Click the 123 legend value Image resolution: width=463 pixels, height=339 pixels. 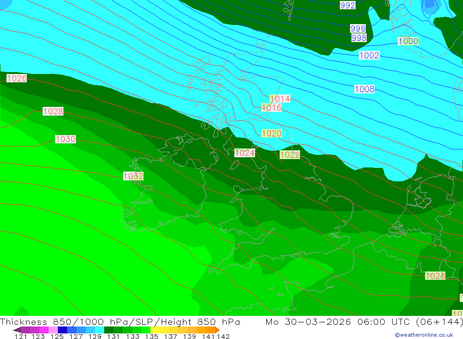38,337
